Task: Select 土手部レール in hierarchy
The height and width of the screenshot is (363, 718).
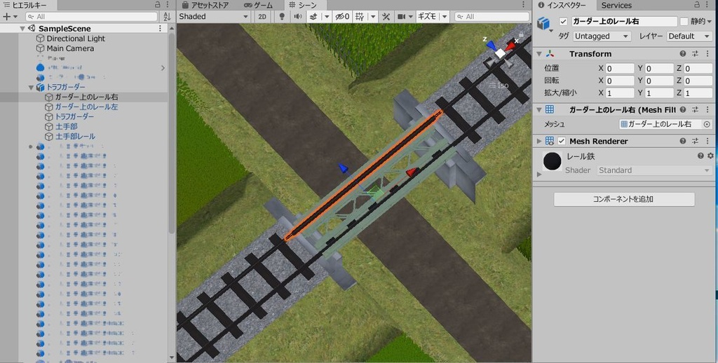Action: (x=75, y=137)
